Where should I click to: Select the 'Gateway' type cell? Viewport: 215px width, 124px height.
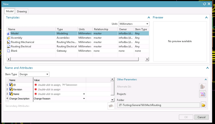(67, 51)
